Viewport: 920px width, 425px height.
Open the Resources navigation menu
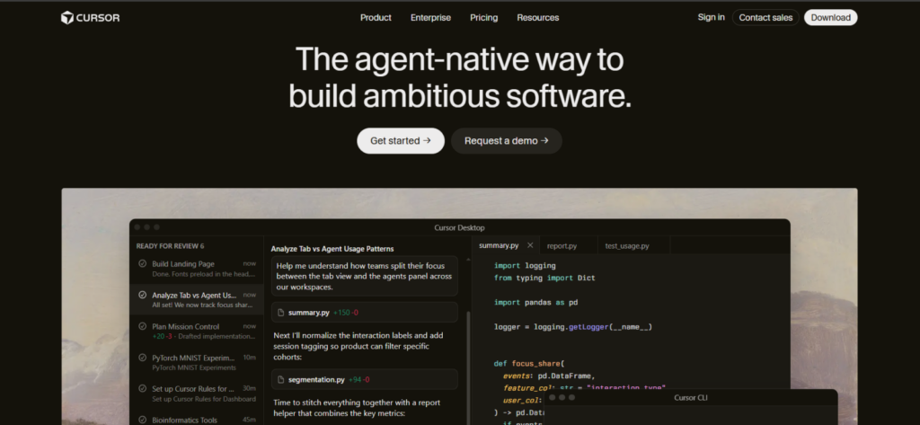tap(537, 18)
